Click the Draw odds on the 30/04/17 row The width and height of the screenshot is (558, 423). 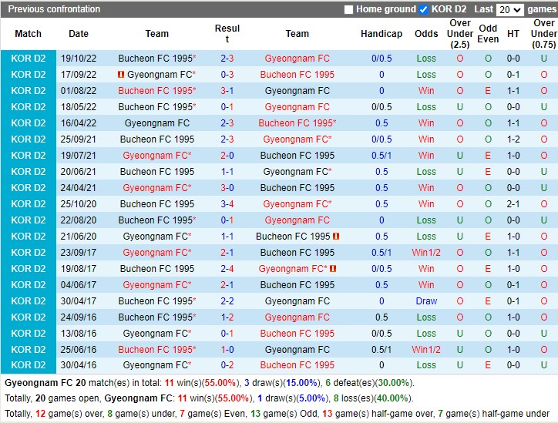click(426, 301)
